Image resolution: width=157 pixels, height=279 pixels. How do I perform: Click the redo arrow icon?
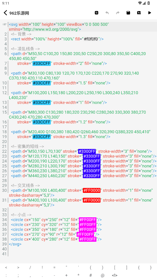[118, 13]
